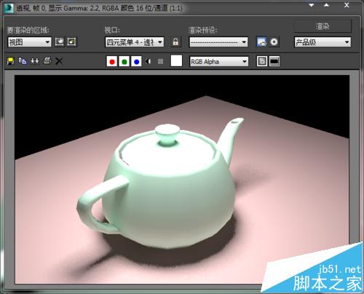Open the environment and effects icon
This screenshot has width=364, height=294.
[x=274, y=42]
